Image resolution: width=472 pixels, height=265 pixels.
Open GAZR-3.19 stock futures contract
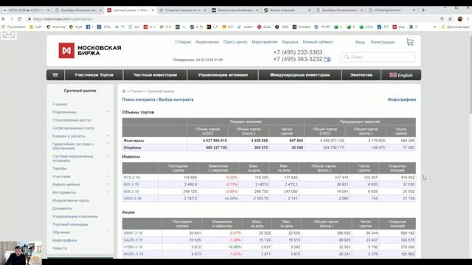[x=133, y=240]
